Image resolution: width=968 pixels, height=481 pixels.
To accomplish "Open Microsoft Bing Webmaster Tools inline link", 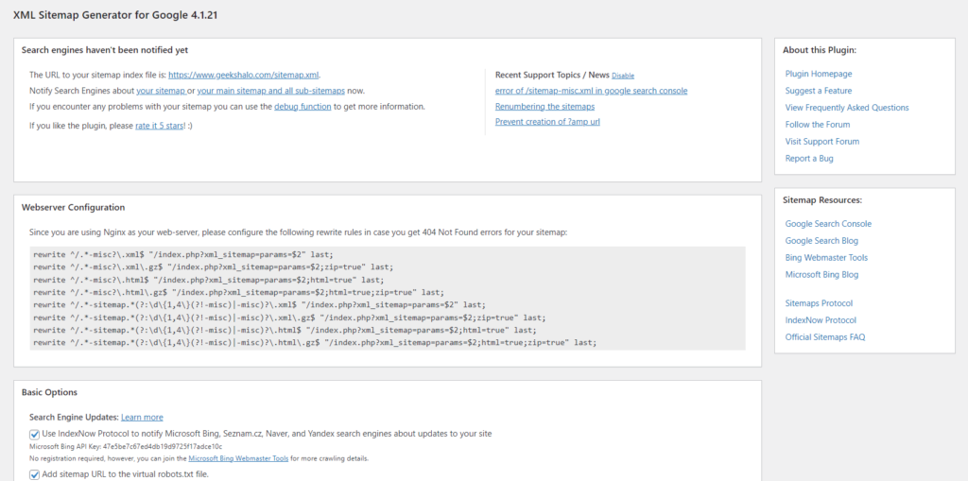I will [x=238, y=458].
